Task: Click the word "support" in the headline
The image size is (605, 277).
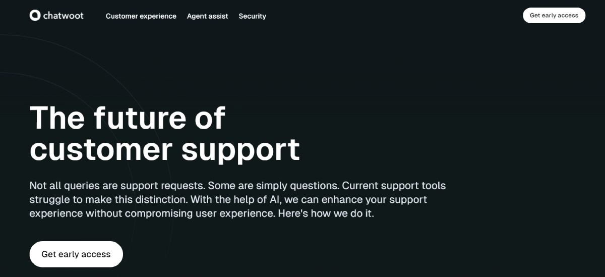Action: pos(240,150)
